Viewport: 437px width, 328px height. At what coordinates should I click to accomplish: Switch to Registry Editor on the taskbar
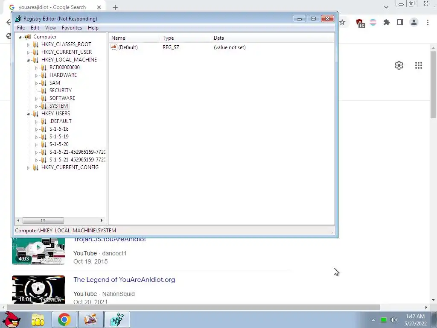point(117,319)
